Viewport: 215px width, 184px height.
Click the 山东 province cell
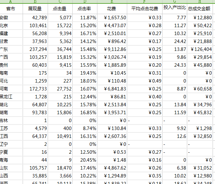click(x=11, y=168)
